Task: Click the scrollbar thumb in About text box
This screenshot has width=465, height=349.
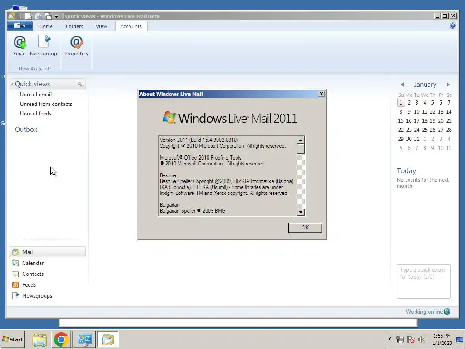Action: click(x=301, y=149)
